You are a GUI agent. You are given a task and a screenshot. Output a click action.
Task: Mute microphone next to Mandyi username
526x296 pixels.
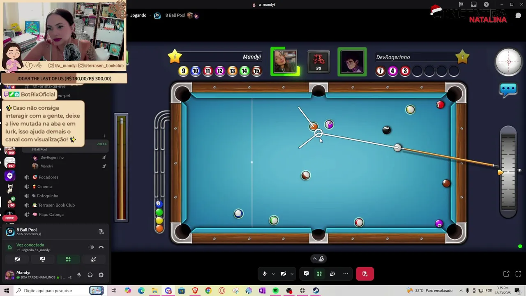click(x=79, y=275)
